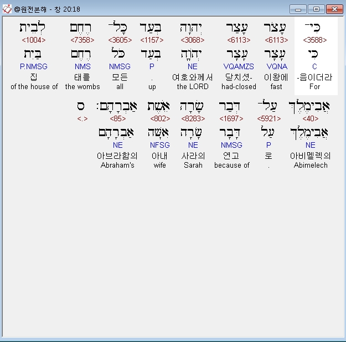Click the <6113> number above VQNA
Viewport: 346px width, 342px height.
click(276, 40)
